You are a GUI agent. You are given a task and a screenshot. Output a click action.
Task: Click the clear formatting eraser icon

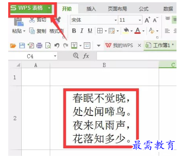[x=152, y=31]
